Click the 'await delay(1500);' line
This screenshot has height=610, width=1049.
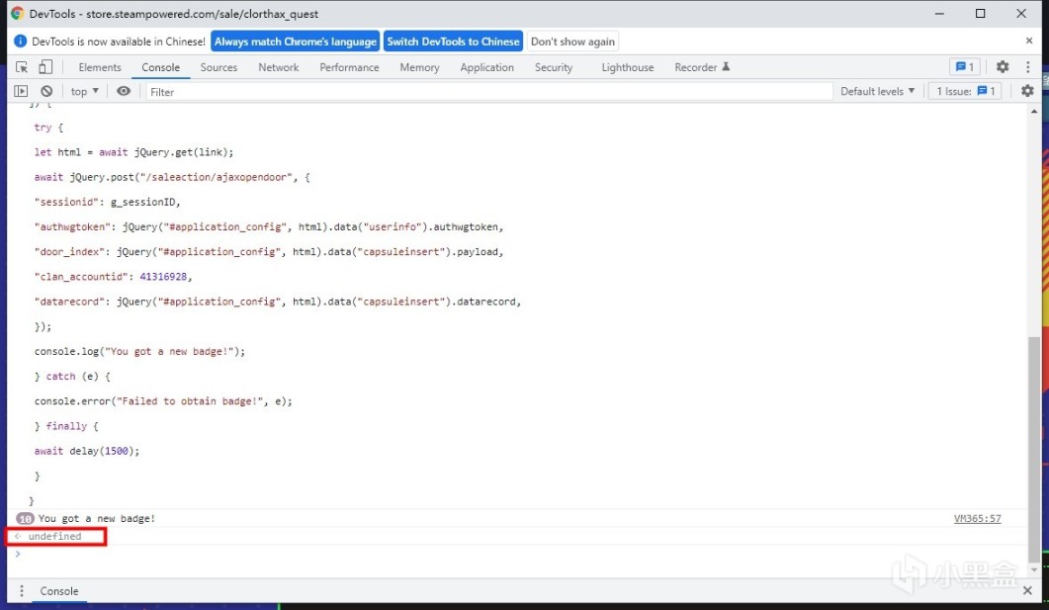[87, 452]
